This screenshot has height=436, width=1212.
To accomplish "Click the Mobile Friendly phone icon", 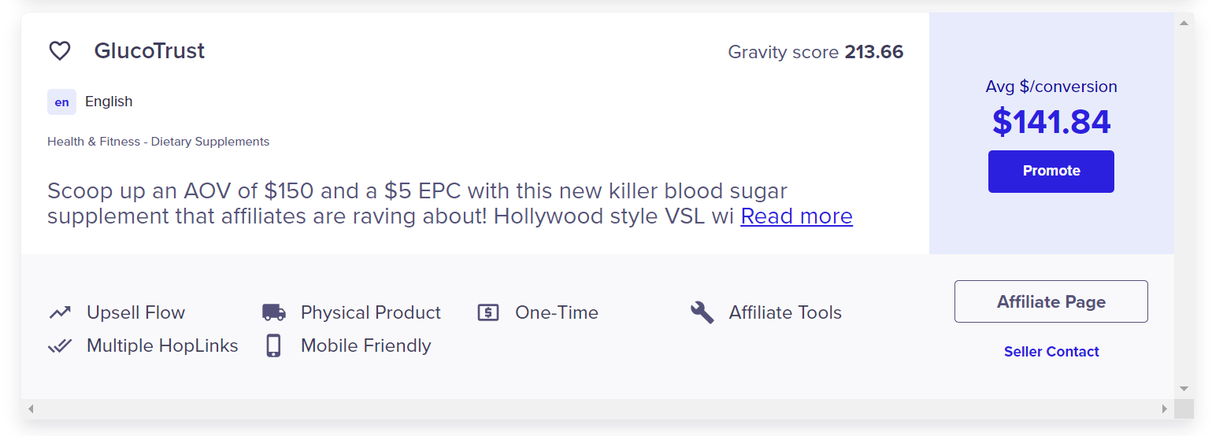I will pyautogui.click(x=273, y=345).
